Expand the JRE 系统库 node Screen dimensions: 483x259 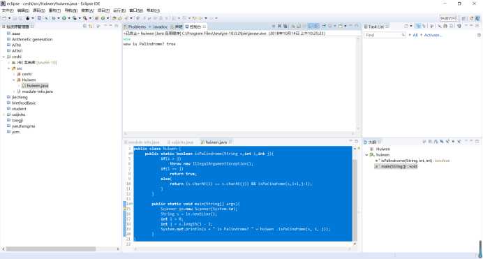point(8,63)
